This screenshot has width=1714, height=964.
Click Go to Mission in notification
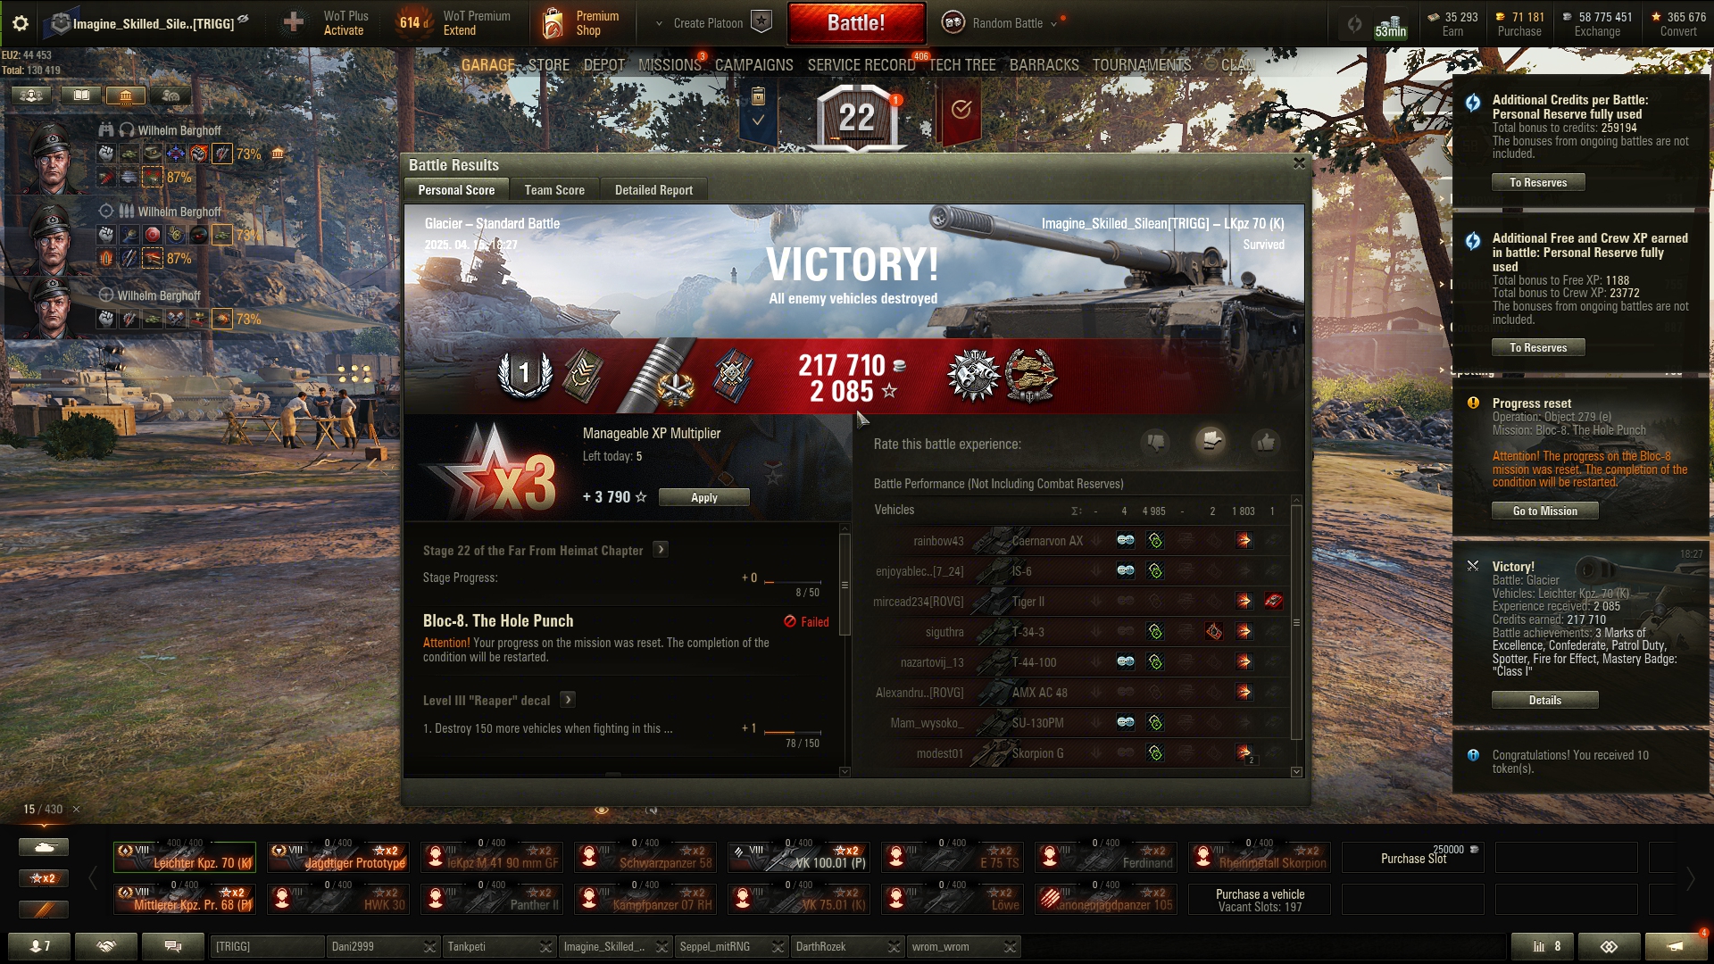(x=1545, y=511)
